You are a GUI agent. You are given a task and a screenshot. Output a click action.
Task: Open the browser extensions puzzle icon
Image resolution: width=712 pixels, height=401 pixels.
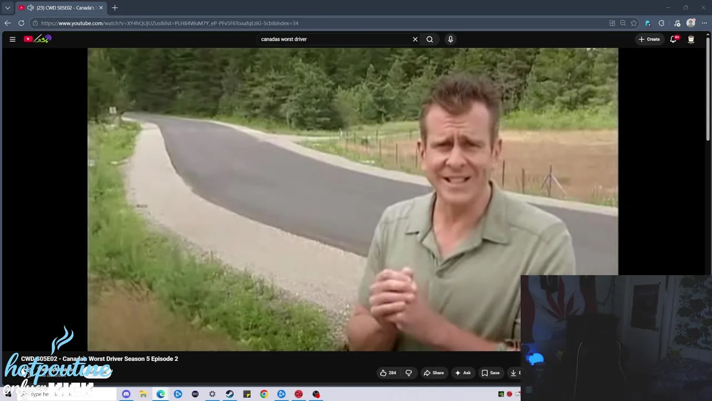(661, 23)
